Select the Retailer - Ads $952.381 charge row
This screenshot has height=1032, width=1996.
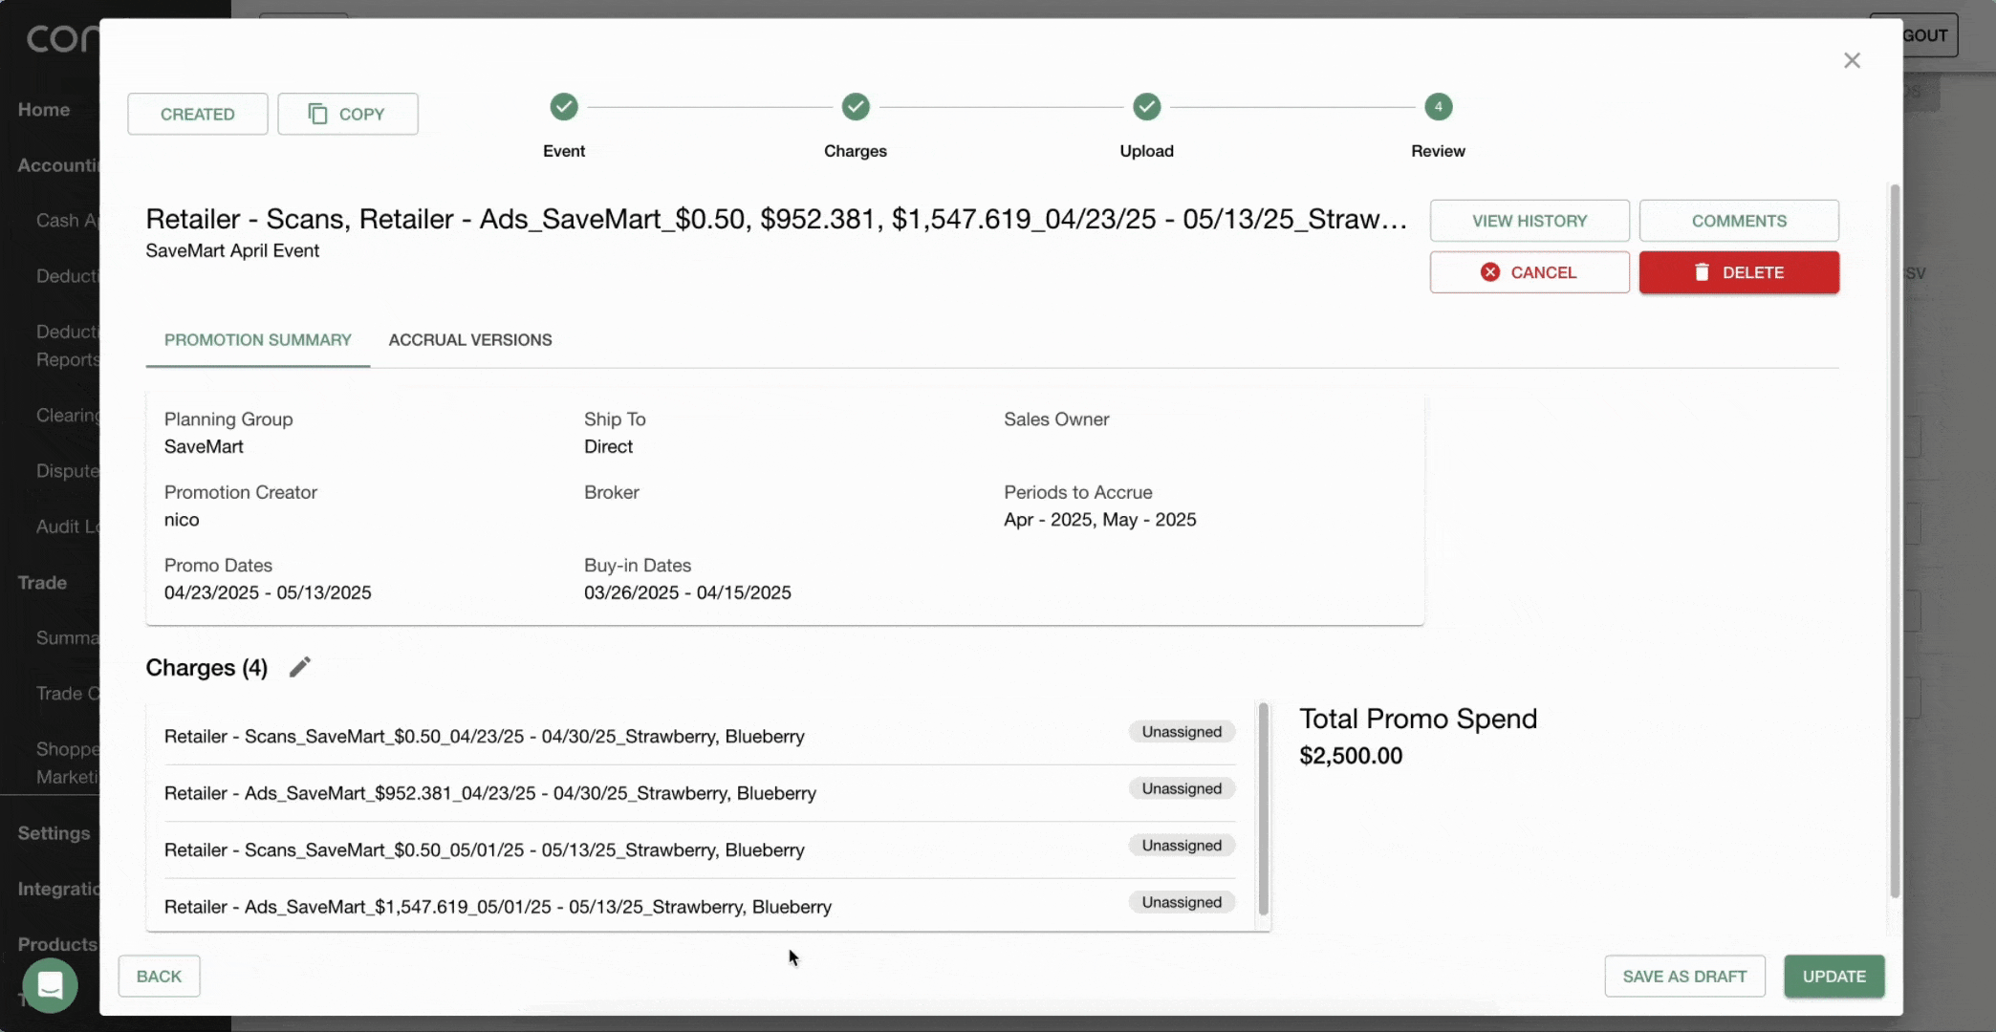[x=490, y=793]
